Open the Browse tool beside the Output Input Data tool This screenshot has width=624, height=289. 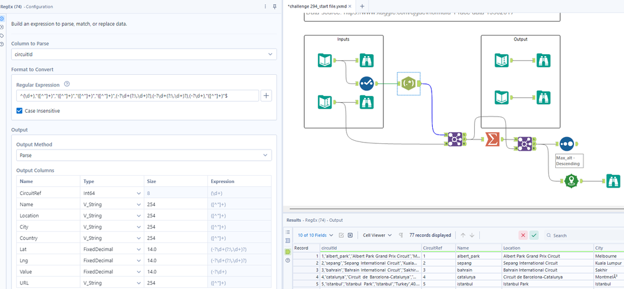click(543, 97)
